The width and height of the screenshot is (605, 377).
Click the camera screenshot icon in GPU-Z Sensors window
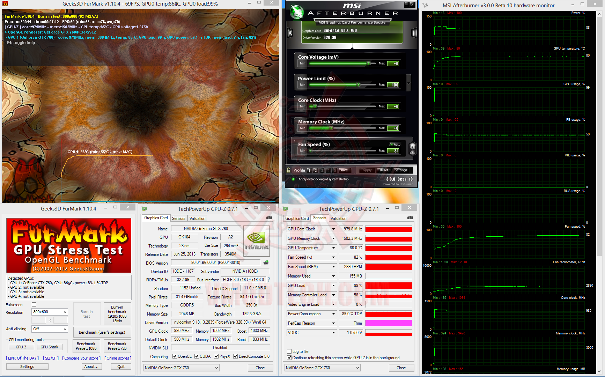[x=410, y=218]
